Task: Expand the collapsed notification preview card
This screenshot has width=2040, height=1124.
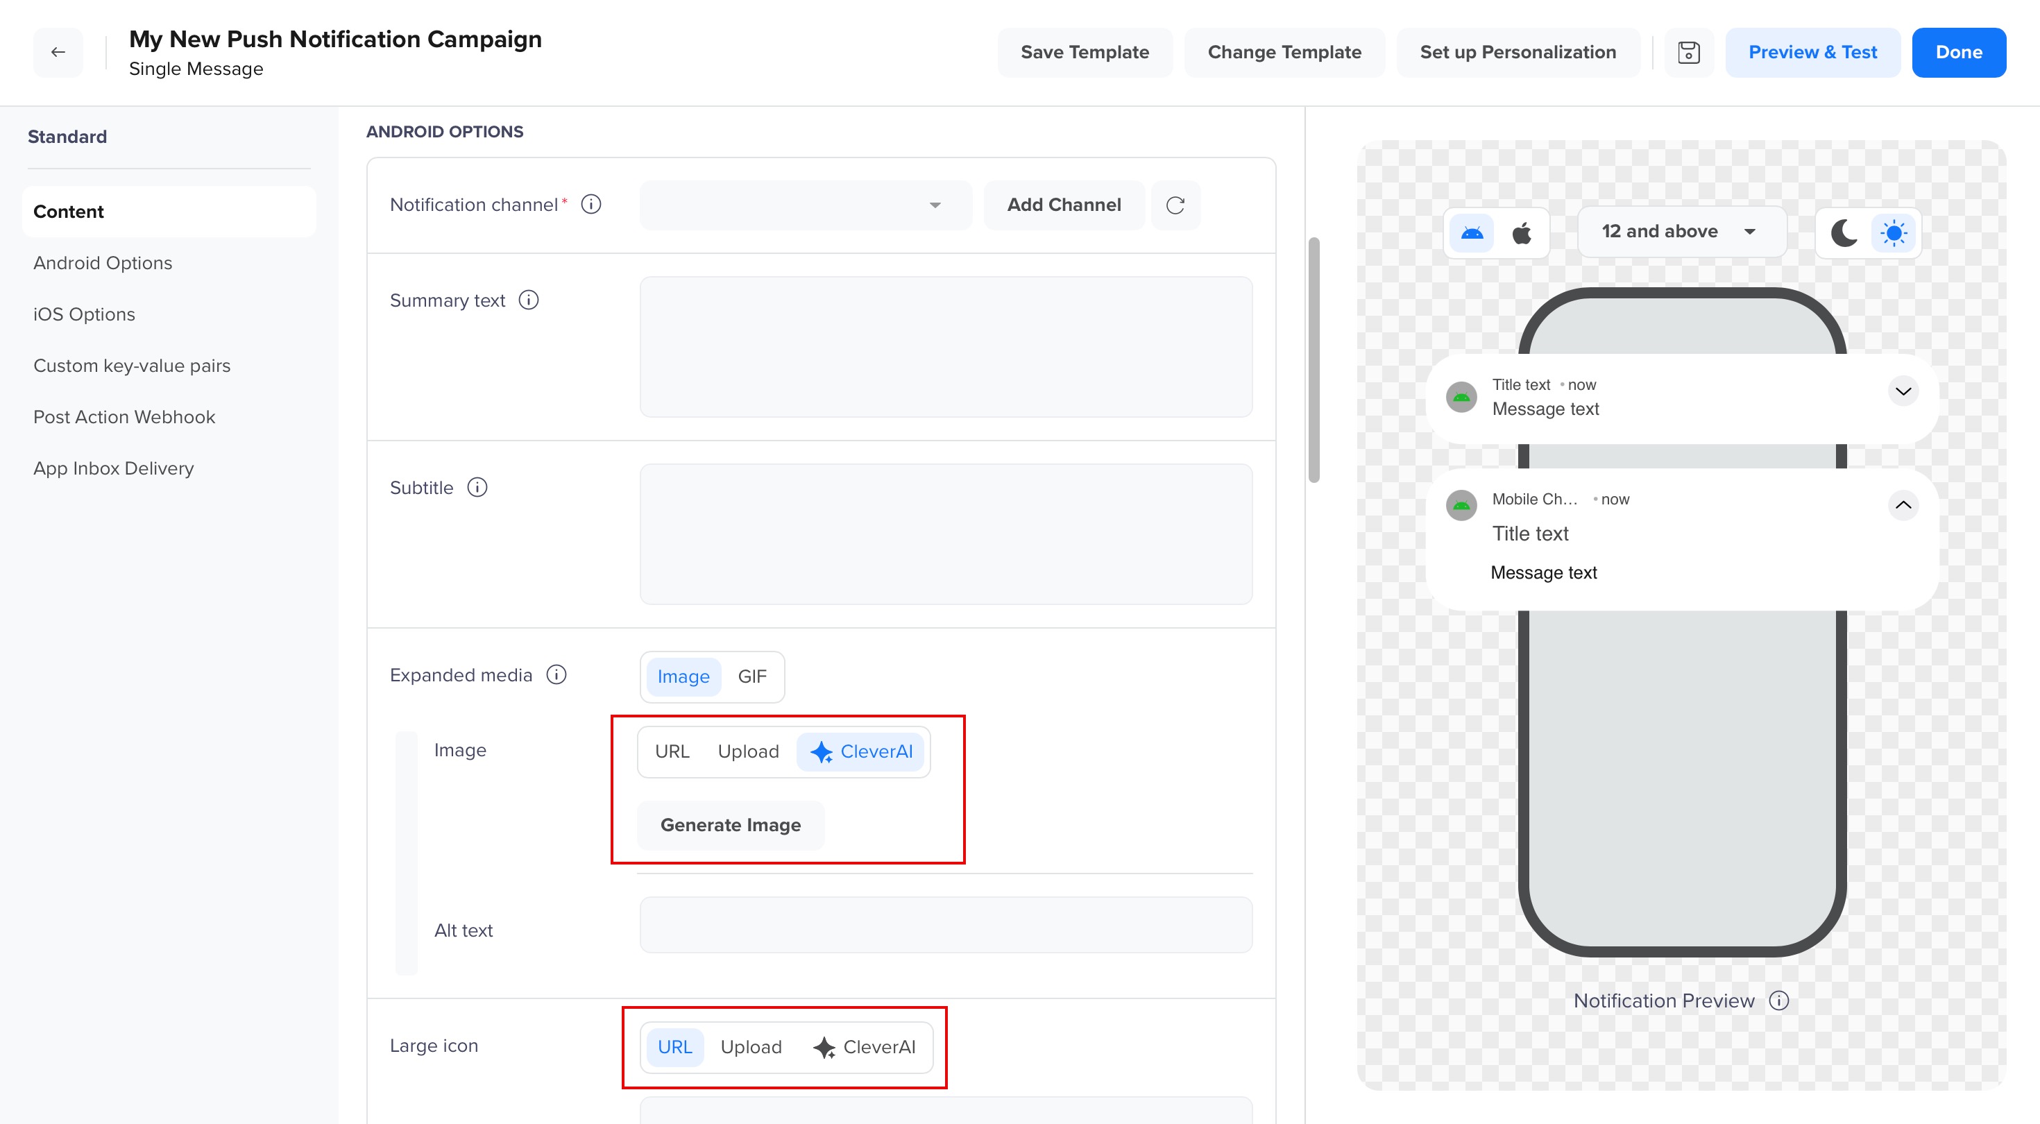Action: coord(1903,391)
